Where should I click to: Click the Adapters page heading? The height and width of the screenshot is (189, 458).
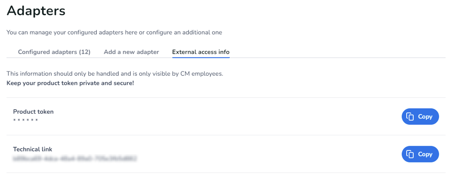(x=36, y=11)
